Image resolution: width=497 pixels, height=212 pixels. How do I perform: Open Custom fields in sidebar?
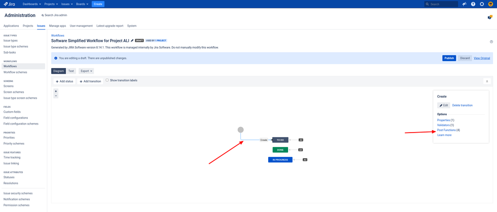pos(12,112)
